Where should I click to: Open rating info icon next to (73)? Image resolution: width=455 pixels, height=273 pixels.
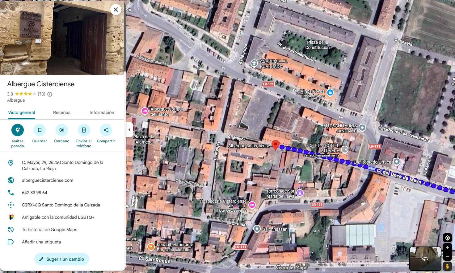click(50, 94)
